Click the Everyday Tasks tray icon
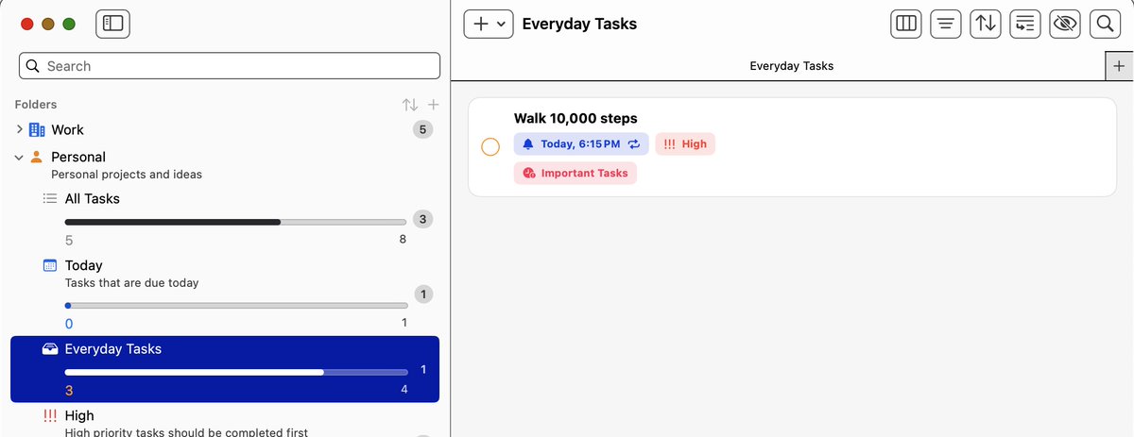The width and height of the screenshot is (1134, 437). pos(50,349)
